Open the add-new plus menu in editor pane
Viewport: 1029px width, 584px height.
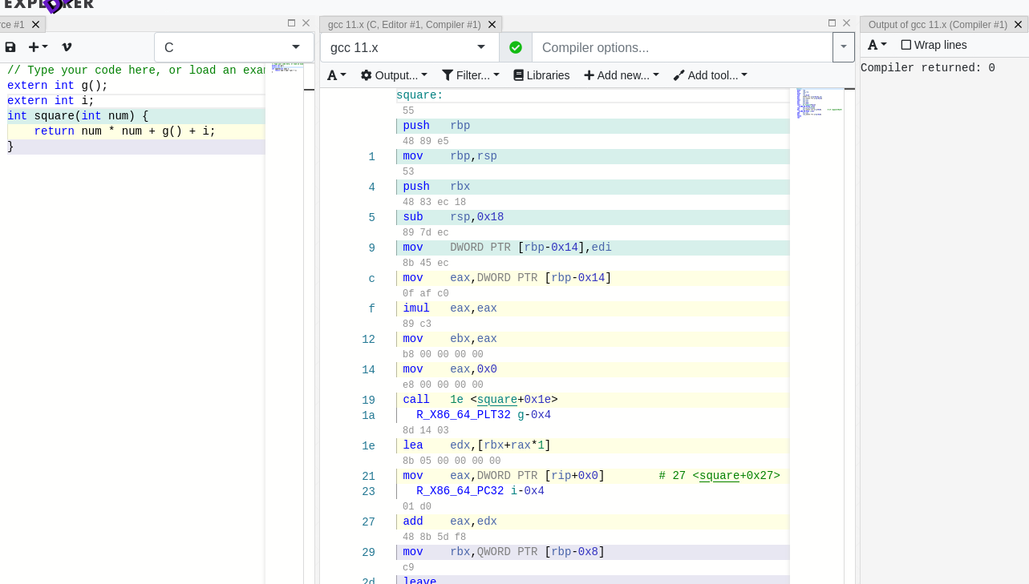point(38,47)
